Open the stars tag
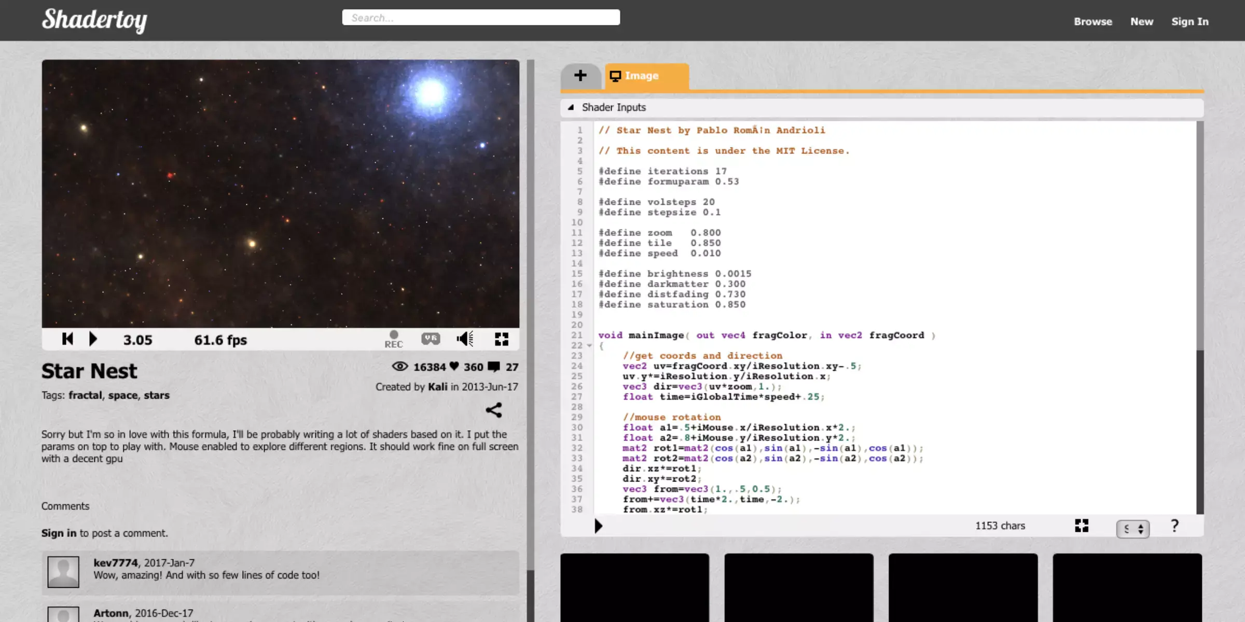This screenshot has width=1245, height=622. click(157, 395)
